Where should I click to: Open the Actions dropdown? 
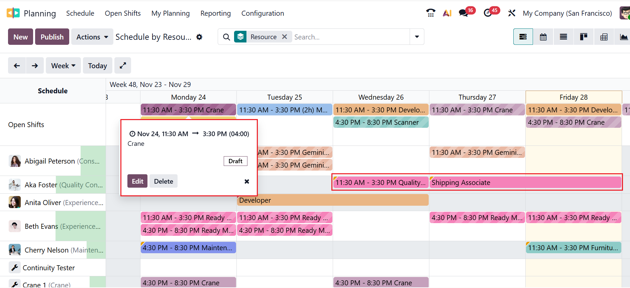coord(92,37)
